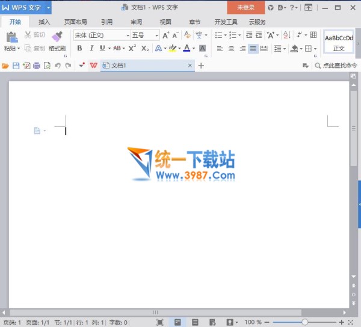Open the 插入 tab
The width and height of the screenshot is (361, 327).
tap(44, 22)
